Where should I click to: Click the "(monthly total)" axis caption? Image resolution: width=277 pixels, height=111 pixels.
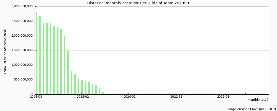(x=257, y=100)
